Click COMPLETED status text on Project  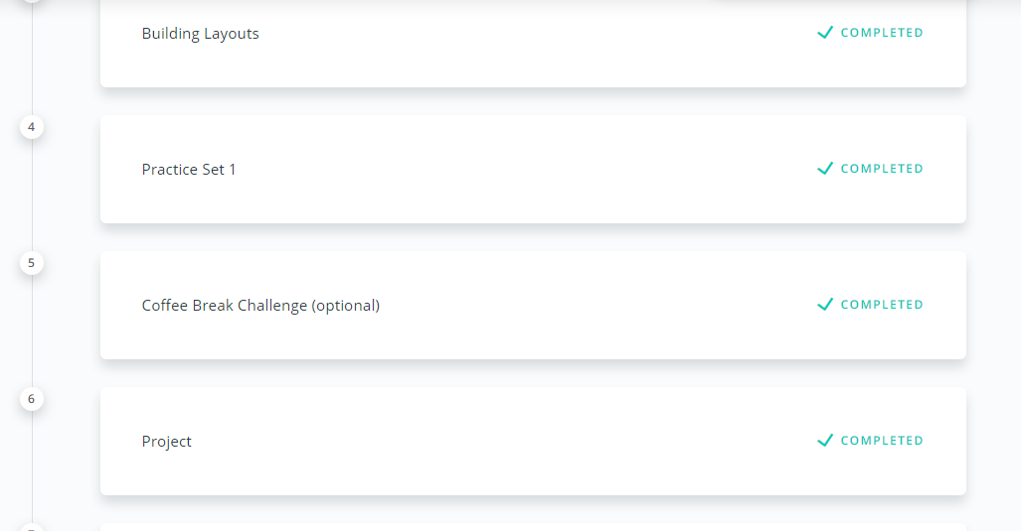tap(882, 441)
